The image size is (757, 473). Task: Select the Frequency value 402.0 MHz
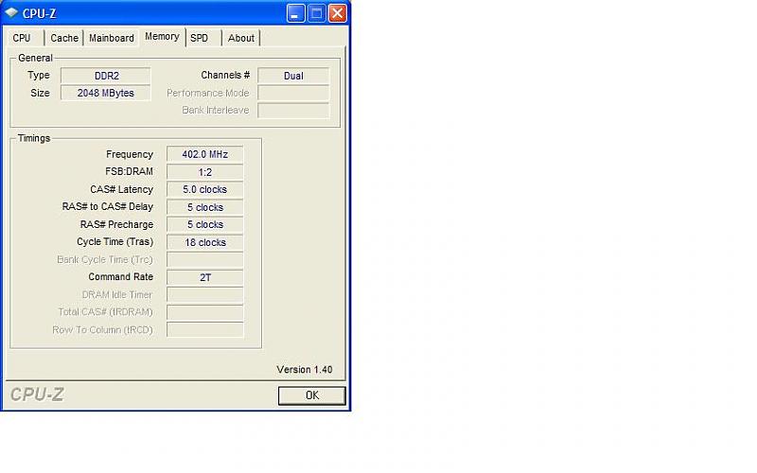205,154
